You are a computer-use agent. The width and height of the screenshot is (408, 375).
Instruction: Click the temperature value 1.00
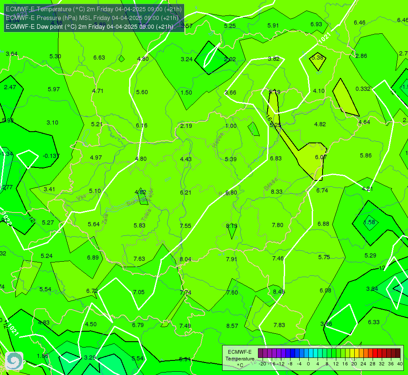(x=231, y=126)
